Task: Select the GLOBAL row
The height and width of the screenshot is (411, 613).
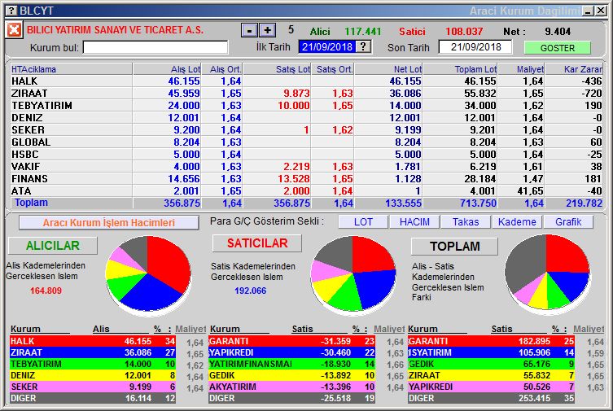Action: point(306,142)
